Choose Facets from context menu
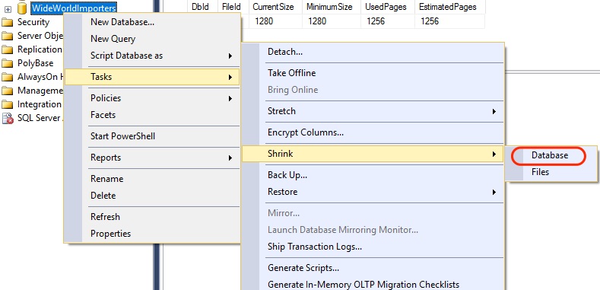Image resolution: width=600 pixels, height=290 pixels. click(103, 115)
